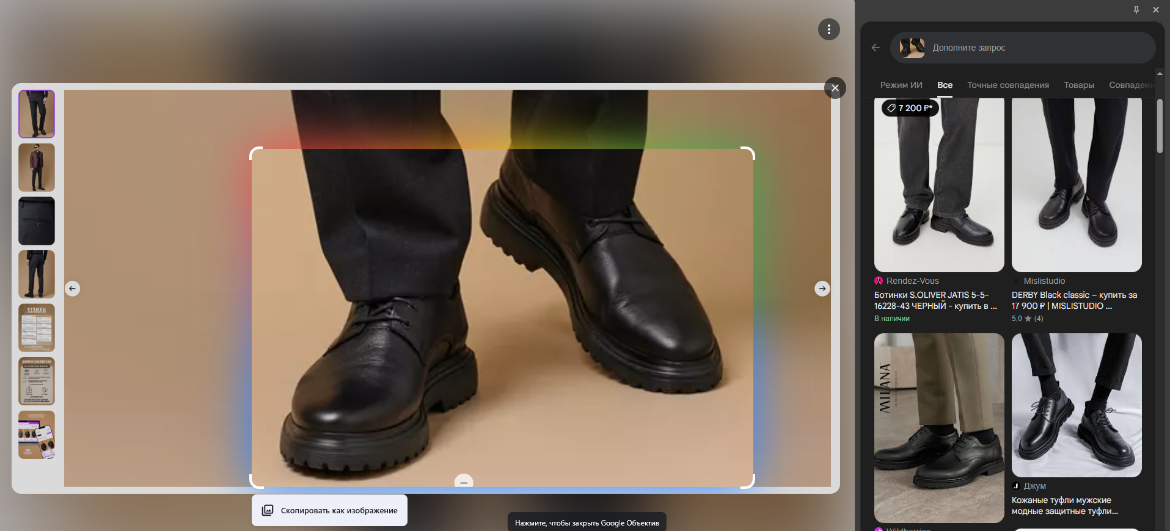Open the three-dot more options menu
This screenshot has height=531, width=1170.
pyautogui.click(x=828, y=29)
